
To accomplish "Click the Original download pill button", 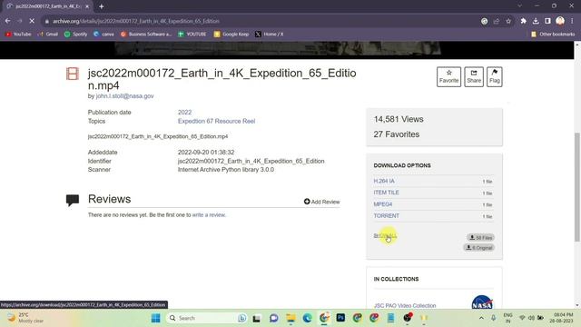I will click(x=478, y=248).
